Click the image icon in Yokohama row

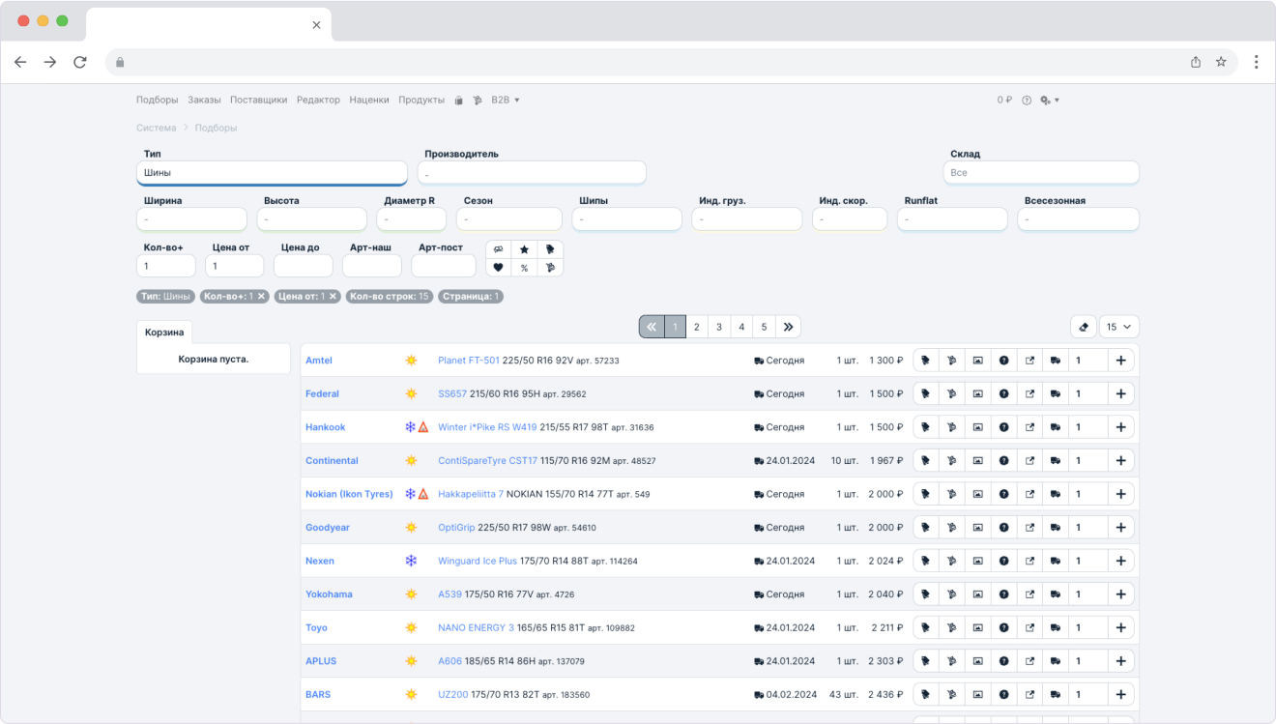pyautogui.click(x=977, y=594)
